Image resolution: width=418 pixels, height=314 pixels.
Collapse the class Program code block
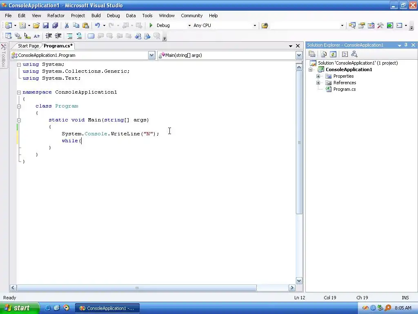[x=19, y=106]
